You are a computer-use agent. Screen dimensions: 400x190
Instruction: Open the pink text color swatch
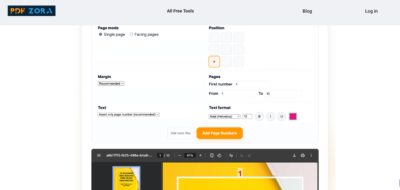click(x=293, y=116)
